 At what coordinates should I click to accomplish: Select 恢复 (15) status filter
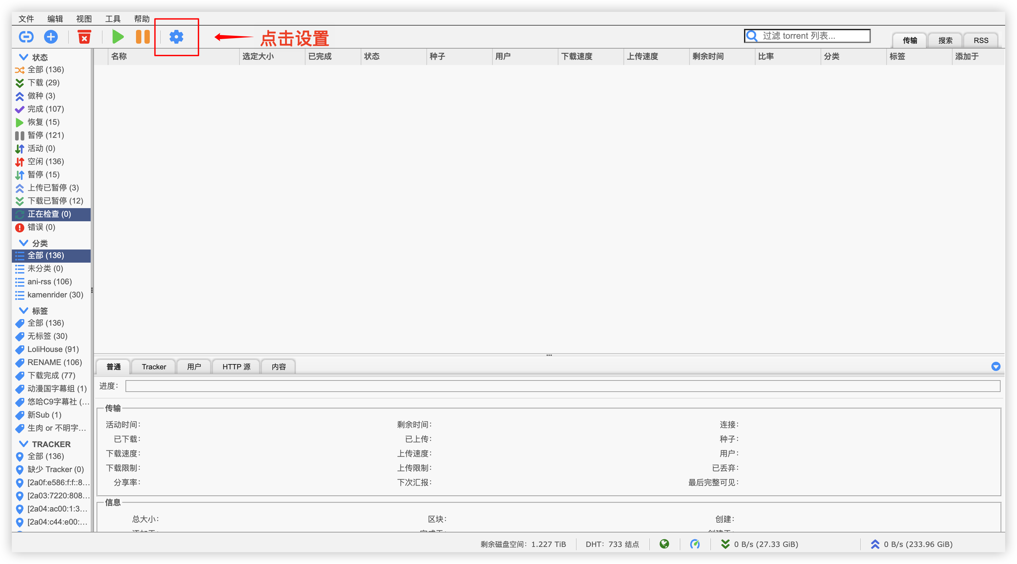[52, 122]
